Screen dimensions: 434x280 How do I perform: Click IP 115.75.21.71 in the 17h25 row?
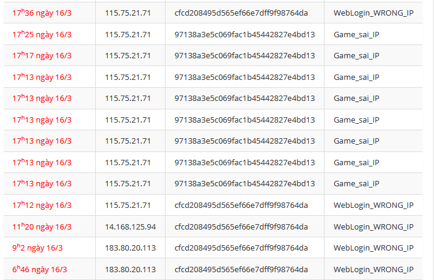(128, 34)
